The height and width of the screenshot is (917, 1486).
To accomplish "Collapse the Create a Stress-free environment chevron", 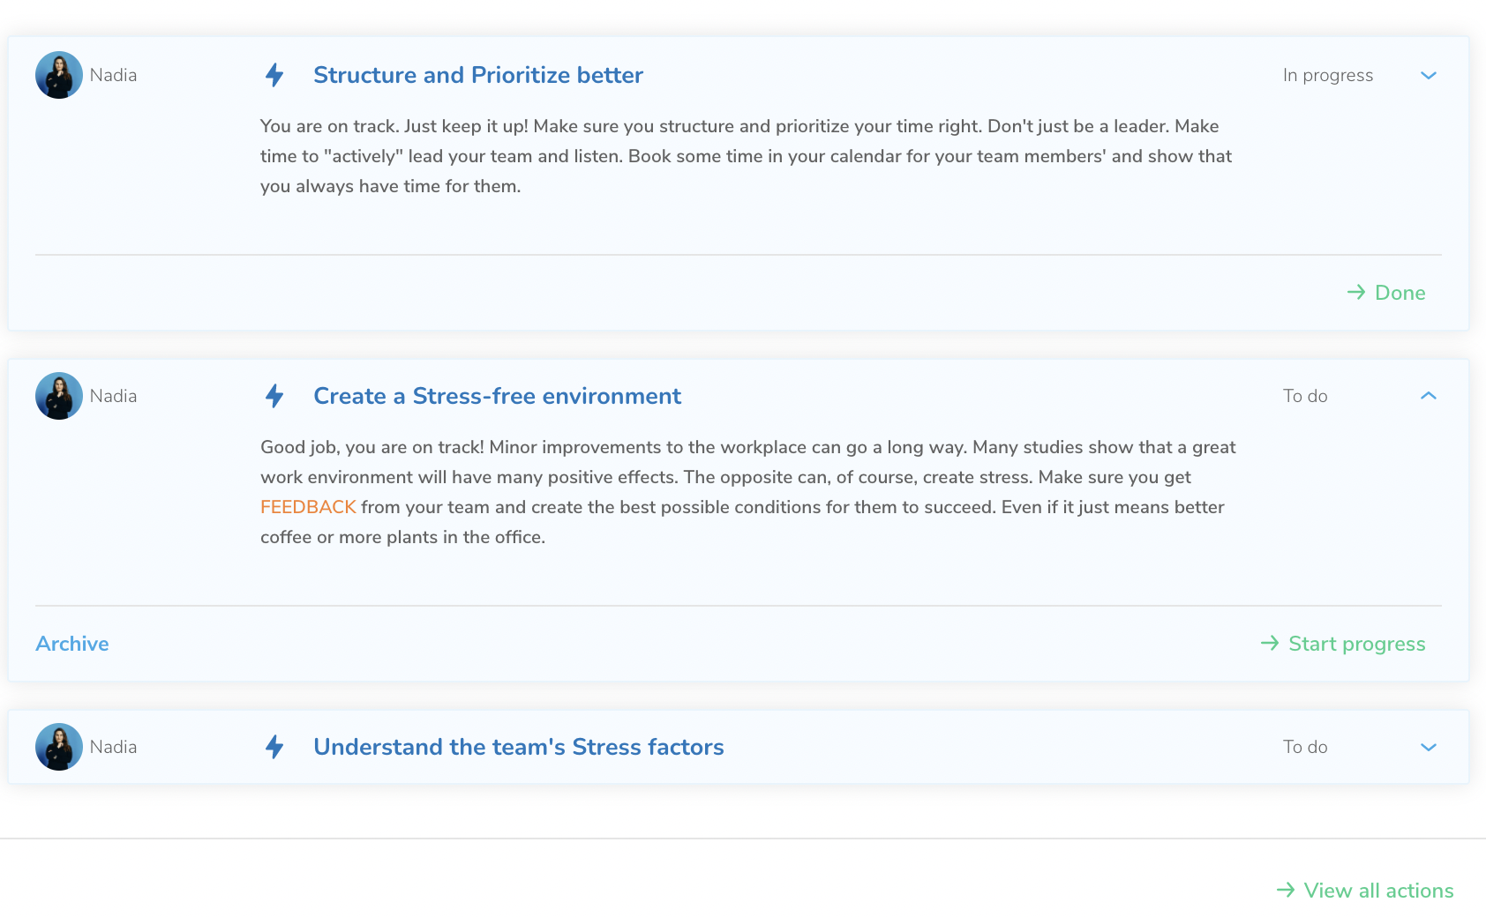I will 1429,396.
